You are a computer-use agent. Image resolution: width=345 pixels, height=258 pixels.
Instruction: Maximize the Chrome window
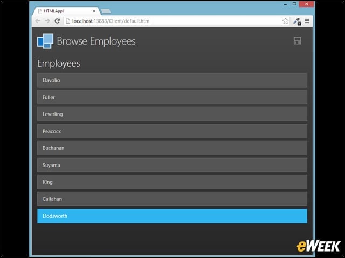[295, 4]
